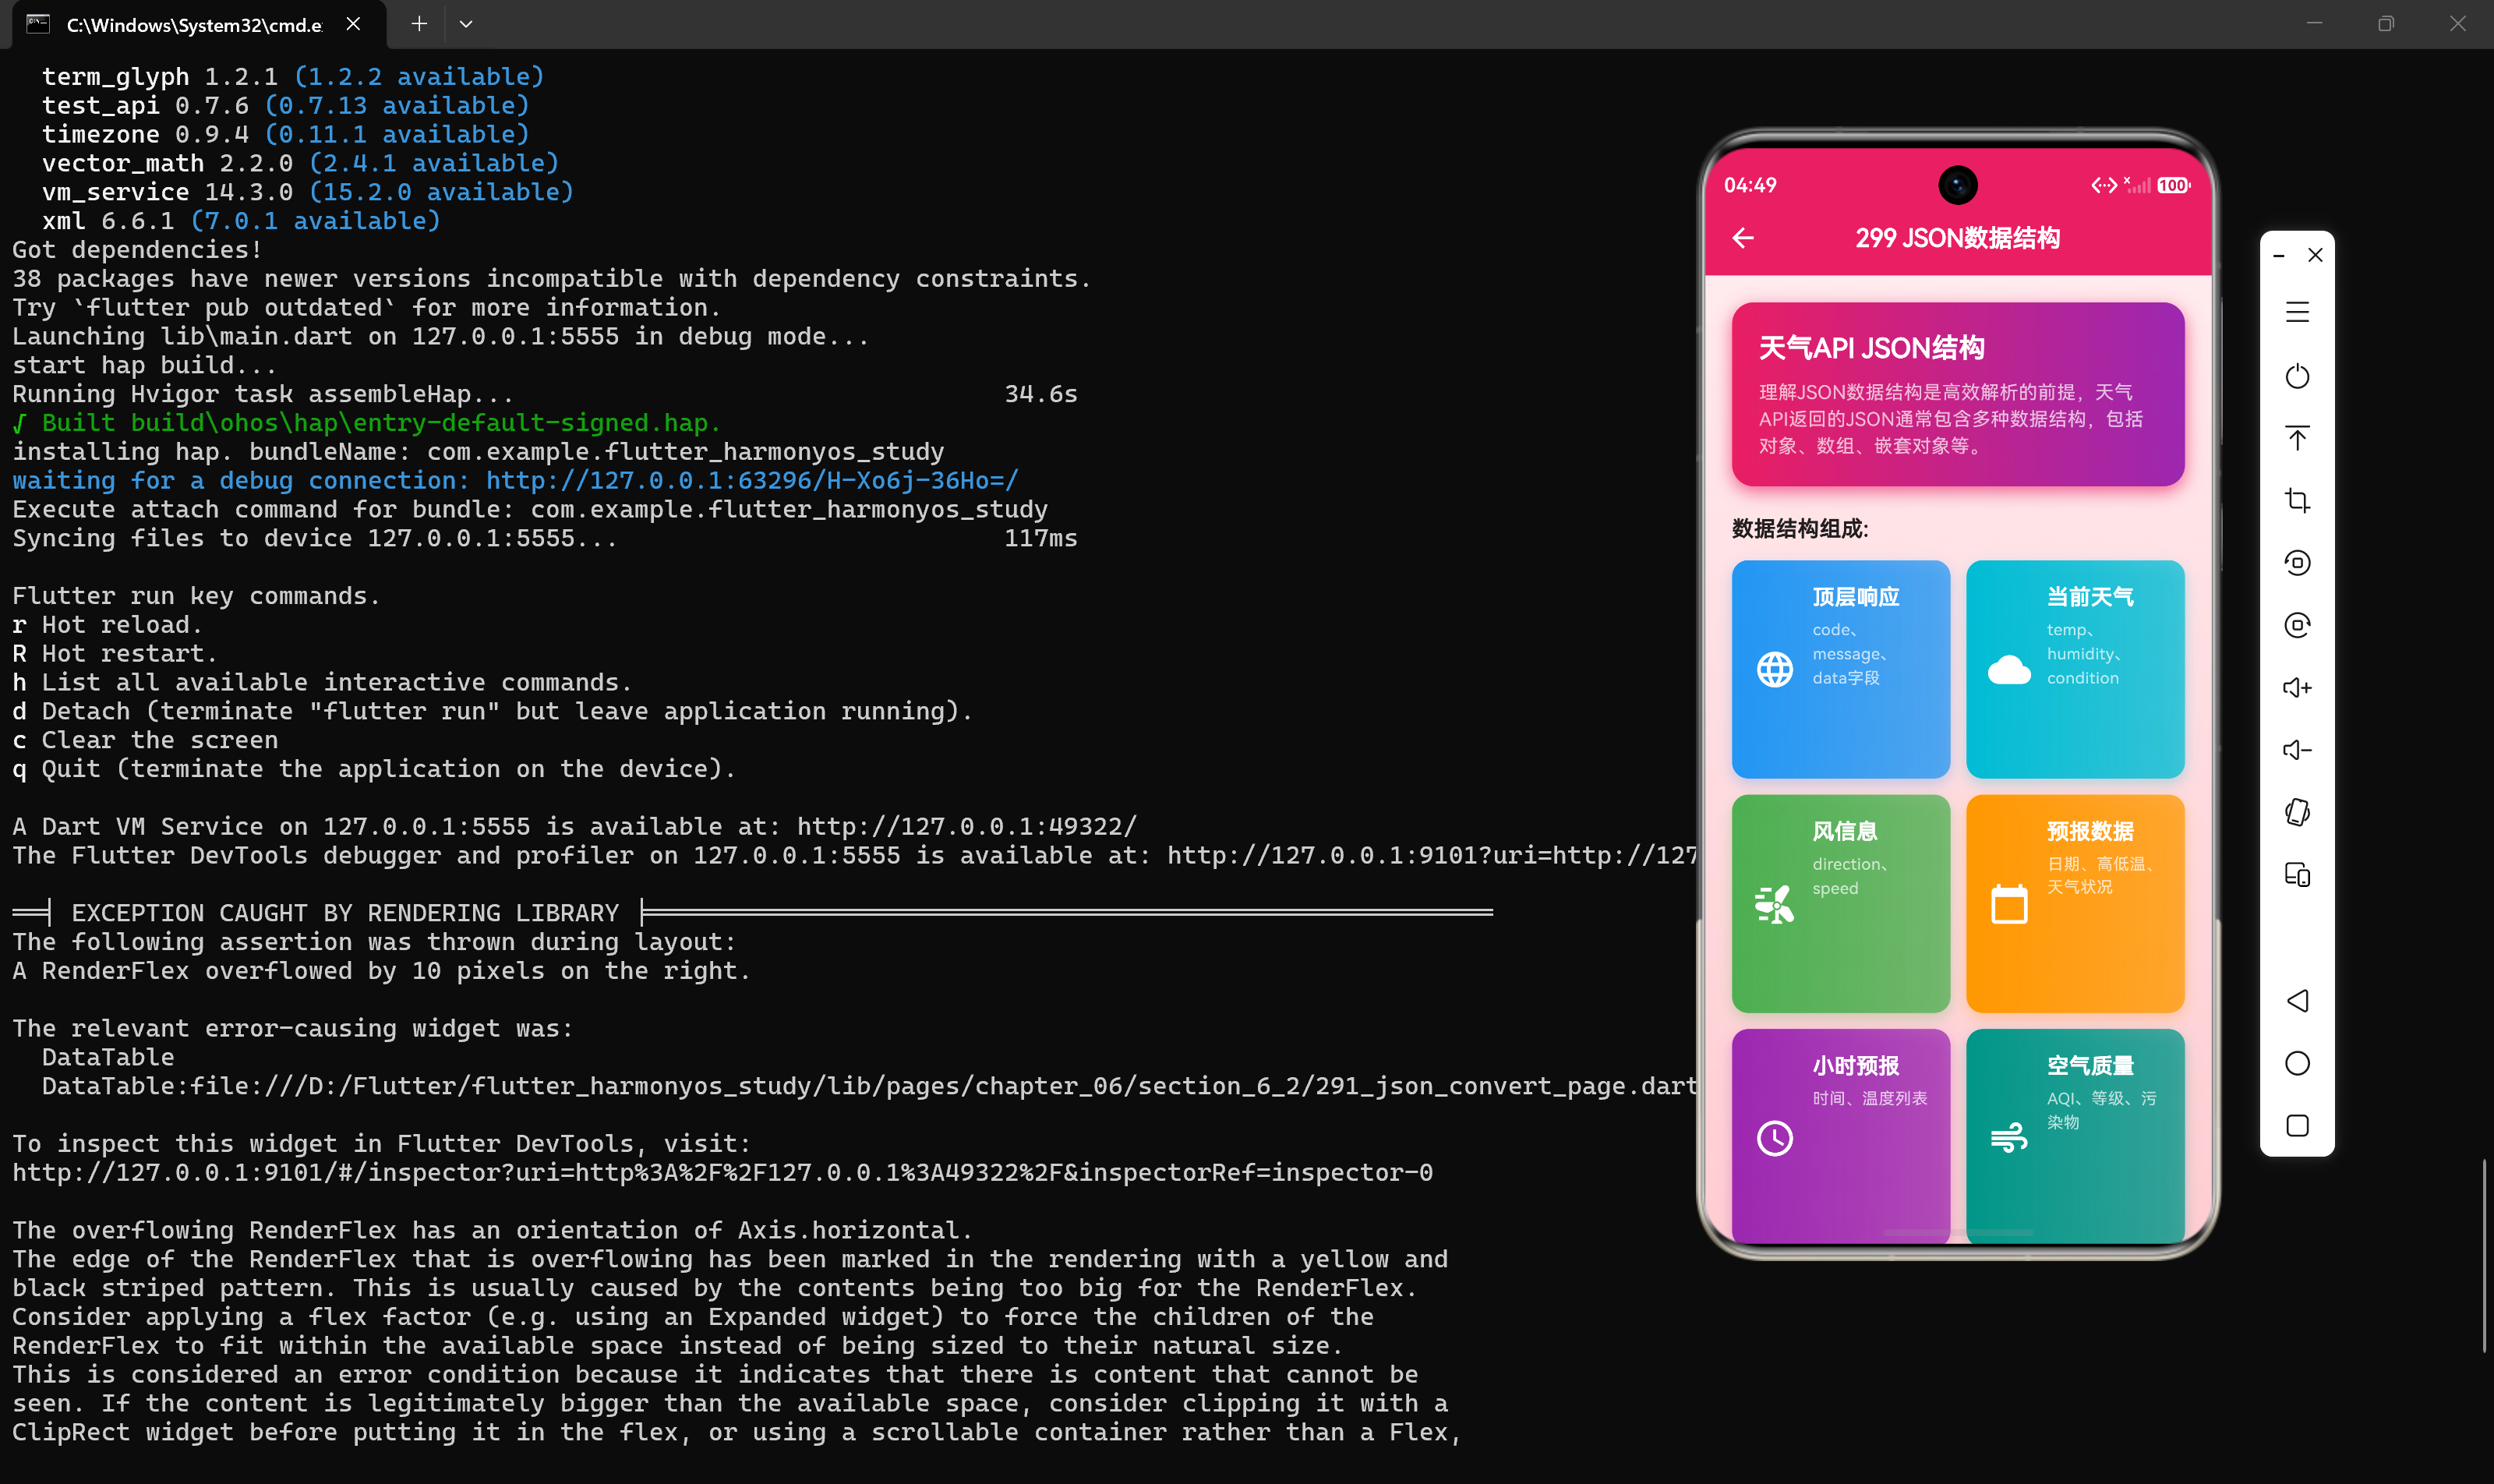Expand the terminal new-tab profile dropdown

tap(466, 24)
